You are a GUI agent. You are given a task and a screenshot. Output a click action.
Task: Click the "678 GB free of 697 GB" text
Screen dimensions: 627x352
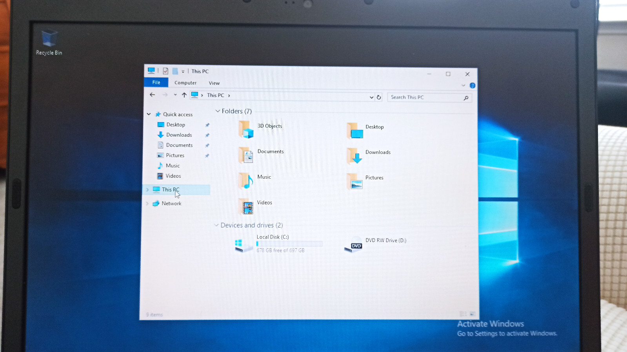280,250
